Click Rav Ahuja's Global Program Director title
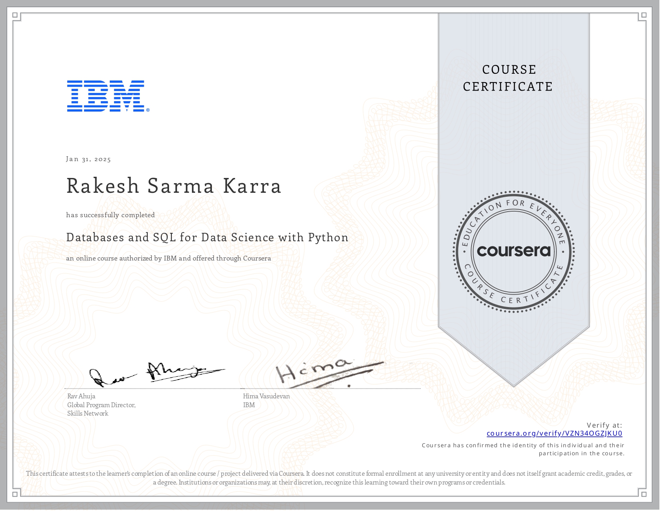Screen dimensions: 661x511 (x=101, y=405)
